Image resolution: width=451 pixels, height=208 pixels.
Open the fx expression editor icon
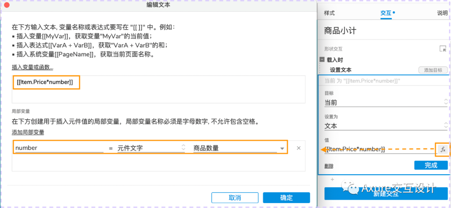442,149
